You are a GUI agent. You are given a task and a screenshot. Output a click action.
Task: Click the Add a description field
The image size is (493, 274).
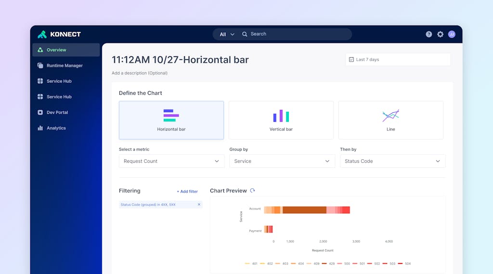tap(140, 73)
